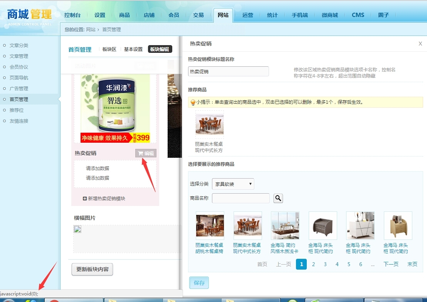Open 广告管理 in the sidebar

click(19, 89)
